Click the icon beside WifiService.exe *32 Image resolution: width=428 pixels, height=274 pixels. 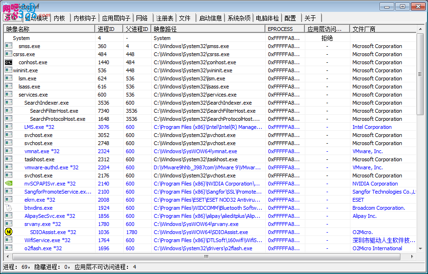(9, 240)
